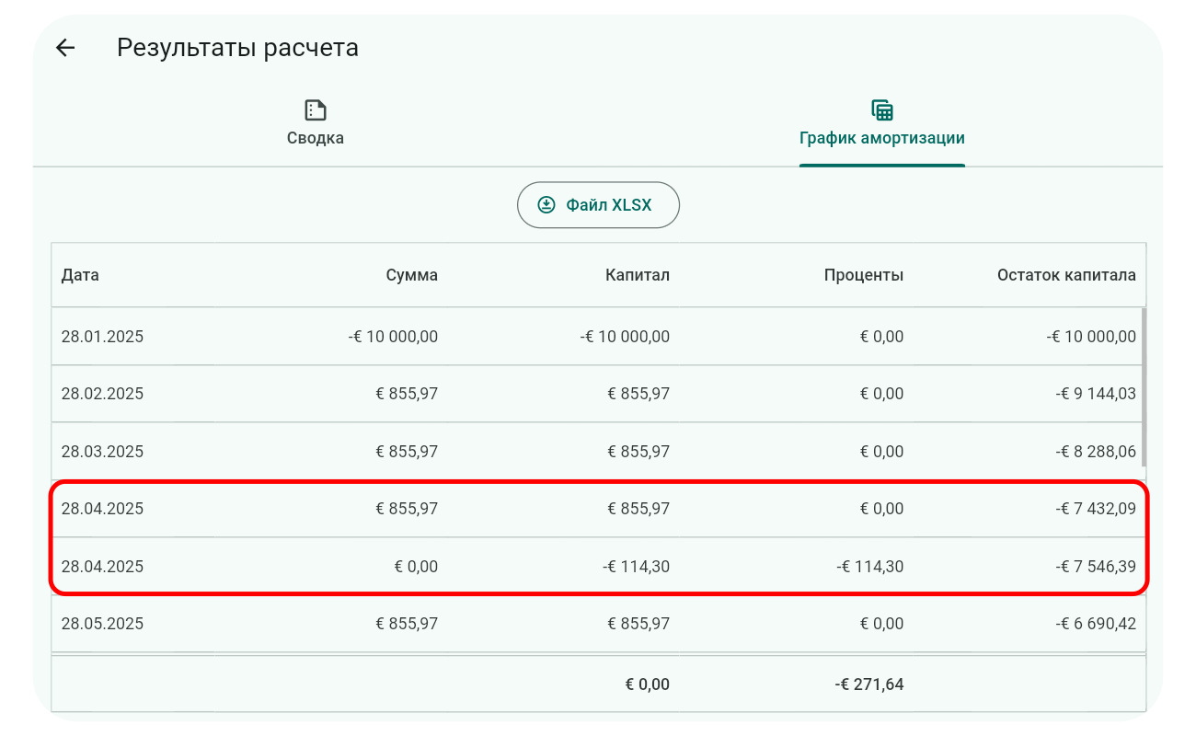Click the Проценты -€ 114,30 cell
The height and width of the screenshot is (736, 1196).
pyautogui.click(x=869, y=567)
